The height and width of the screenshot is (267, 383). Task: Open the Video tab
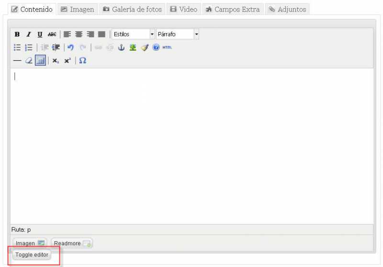184,9
